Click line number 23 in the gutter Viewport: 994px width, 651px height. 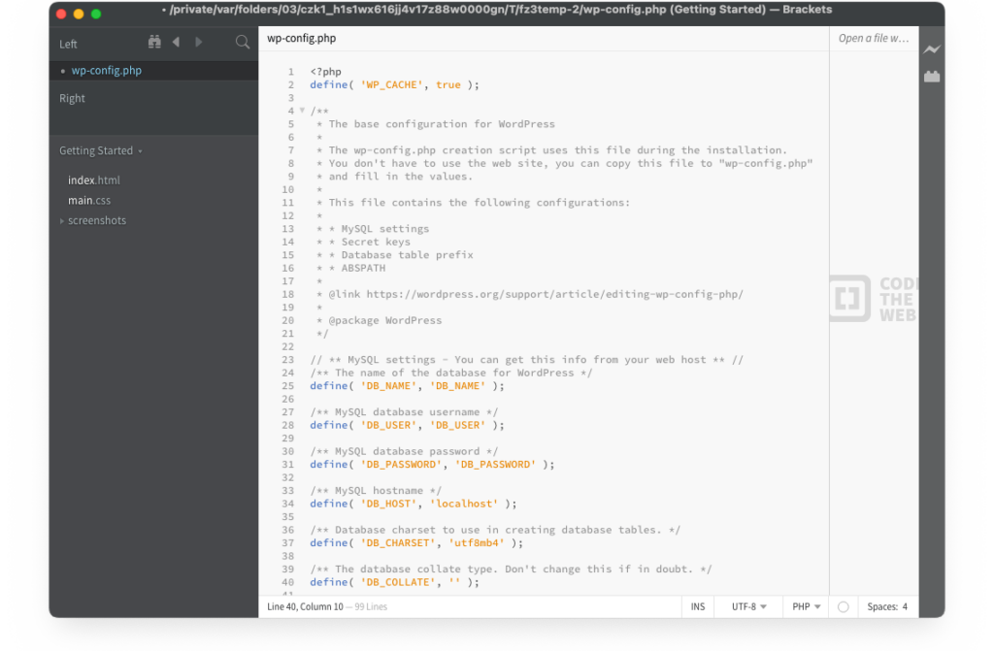click(x=287, y=359)
